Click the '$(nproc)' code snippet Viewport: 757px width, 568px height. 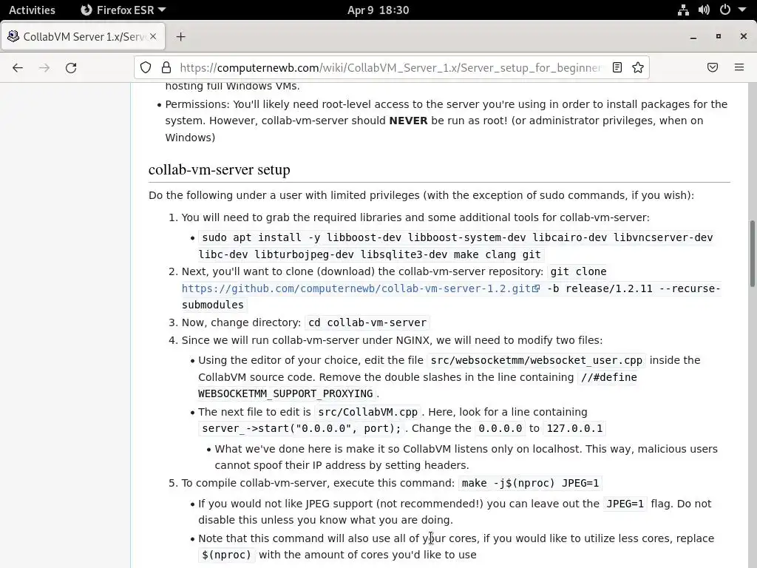click(x=226, y=555)
